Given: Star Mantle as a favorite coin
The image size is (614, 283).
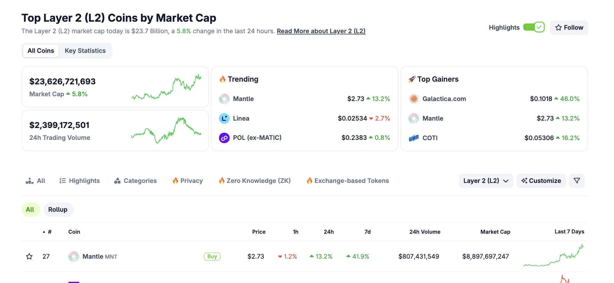Looking at the screenshot, I should pyautogui.click(x=29, y=257).
